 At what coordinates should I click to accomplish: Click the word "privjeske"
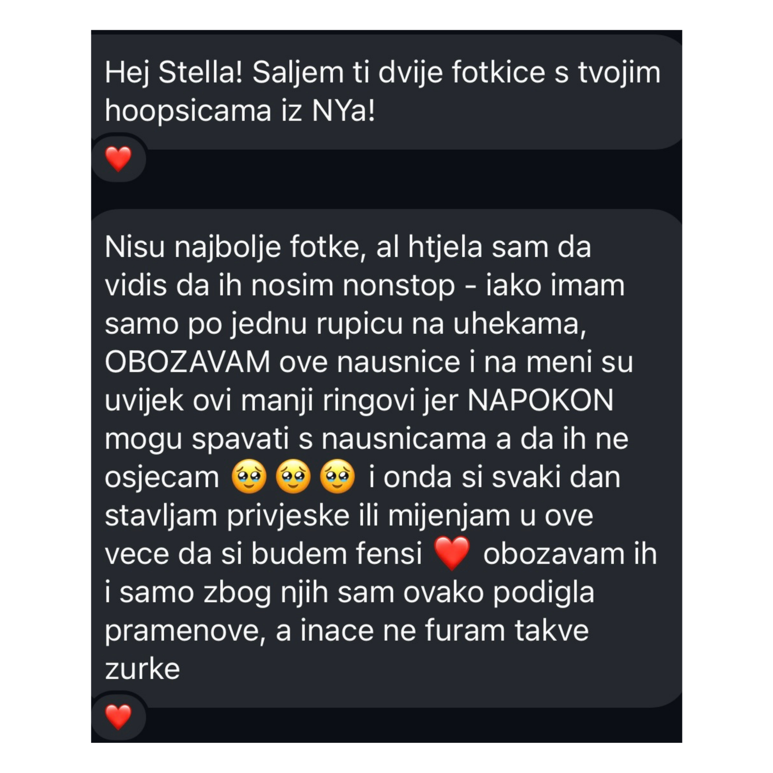(x=288, y=515)
